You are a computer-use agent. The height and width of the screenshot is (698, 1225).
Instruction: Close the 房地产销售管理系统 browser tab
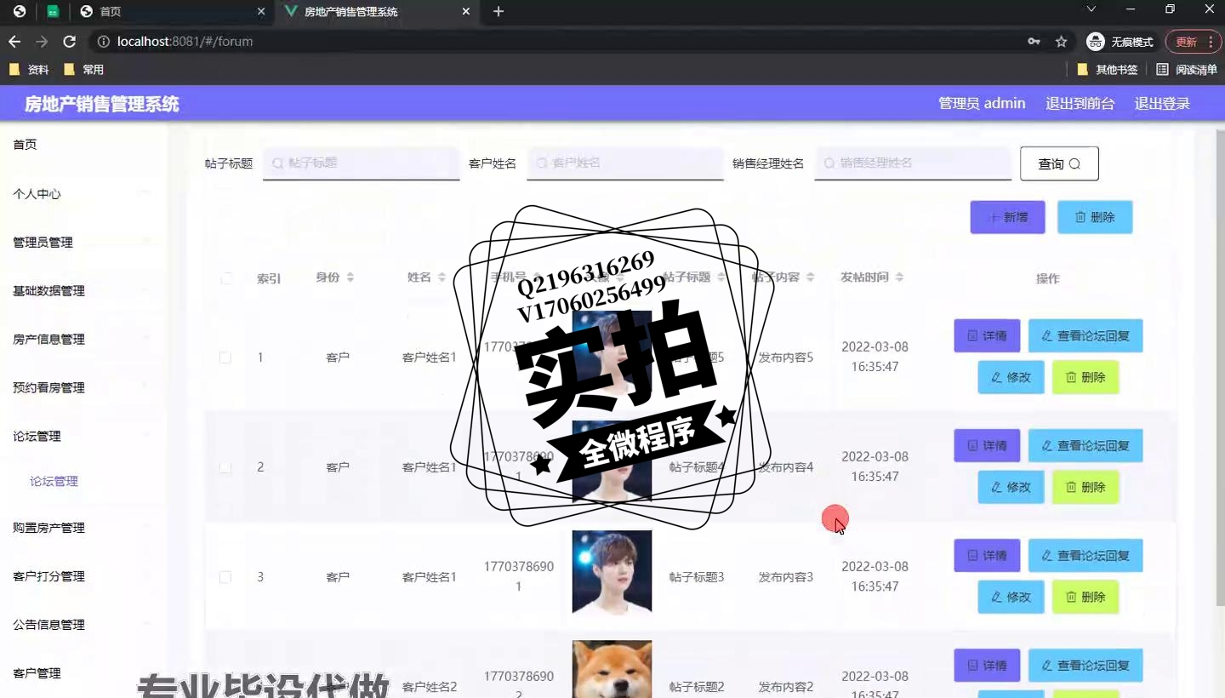coord(465,12)
